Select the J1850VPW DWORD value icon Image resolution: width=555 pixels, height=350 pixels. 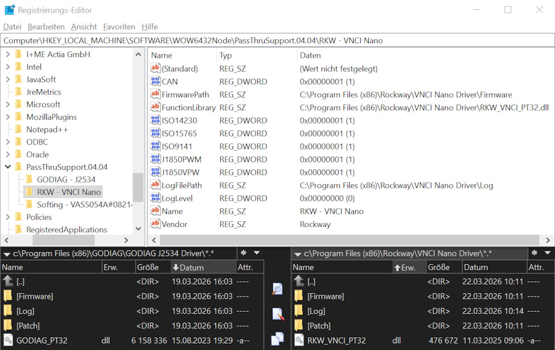(x=155, y=172)
